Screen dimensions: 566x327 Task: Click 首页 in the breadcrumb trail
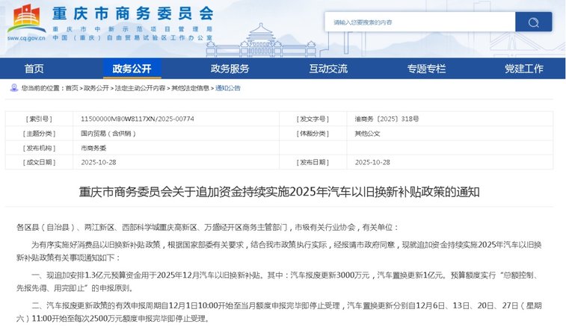click(x=72, y=88)
